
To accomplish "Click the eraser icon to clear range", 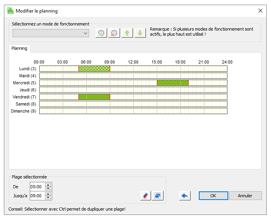I will point(146,195).
